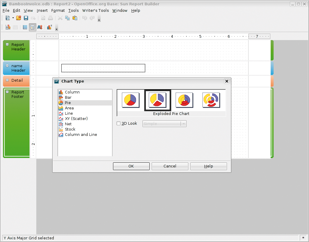This screenshot has width=309, height=242.
Task: Select Column and Line chart type
Action: pos(85,135)
